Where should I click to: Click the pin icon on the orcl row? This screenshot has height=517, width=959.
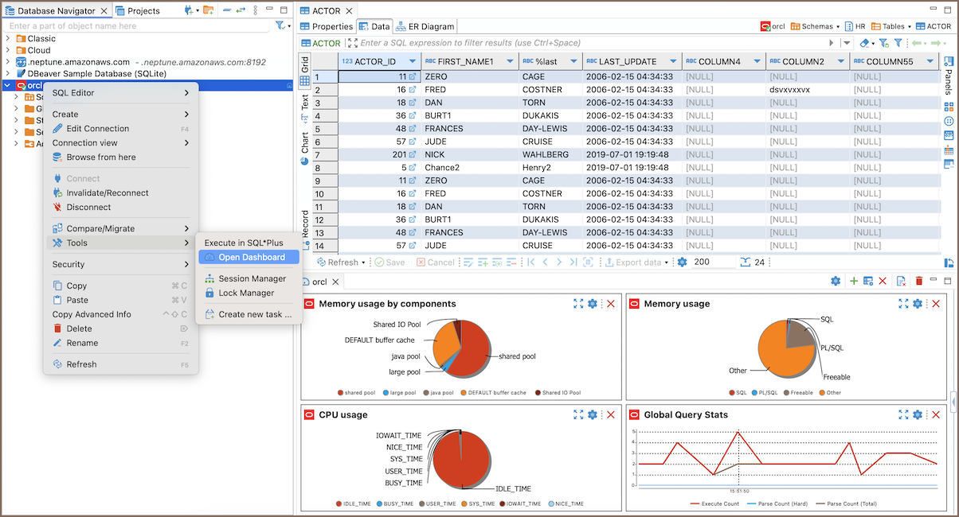288,85
